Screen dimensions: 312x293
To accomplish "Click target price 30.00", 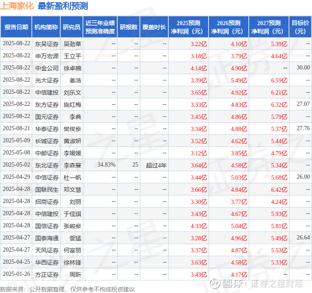I will click(303, 68).
